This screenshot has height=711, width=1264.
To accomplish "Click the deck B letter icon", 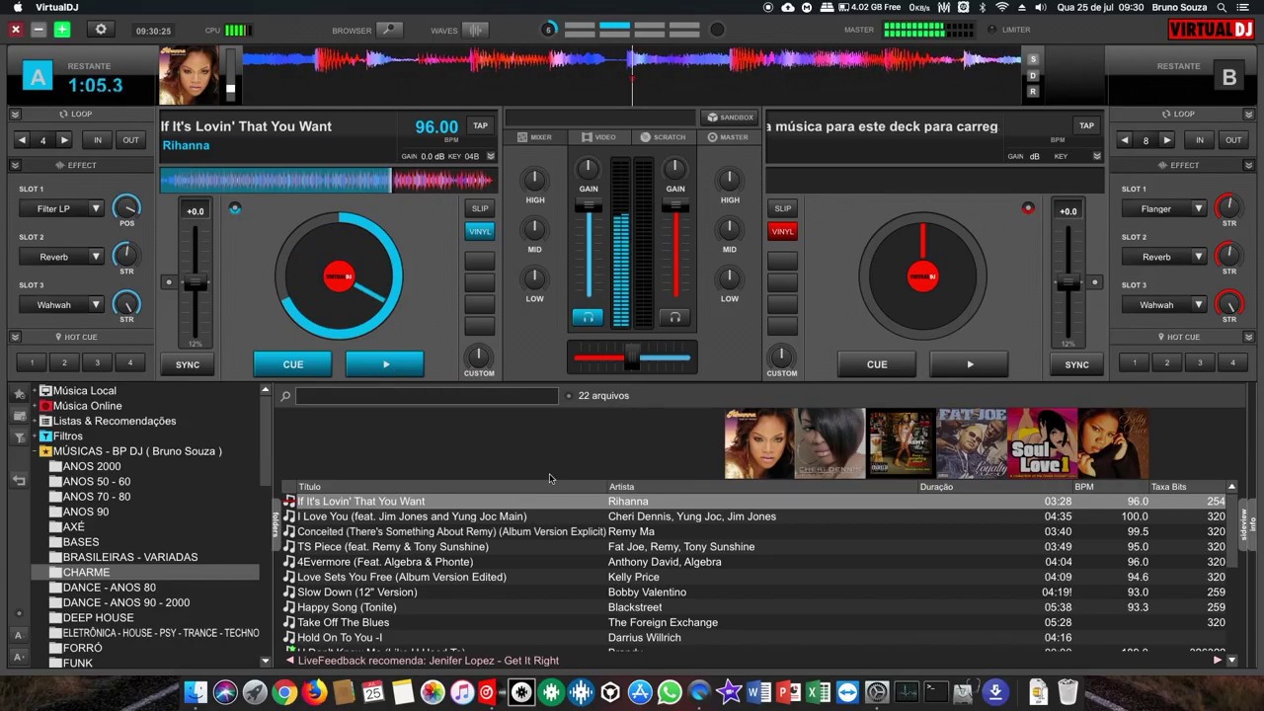I will (x=1229, y=78).
